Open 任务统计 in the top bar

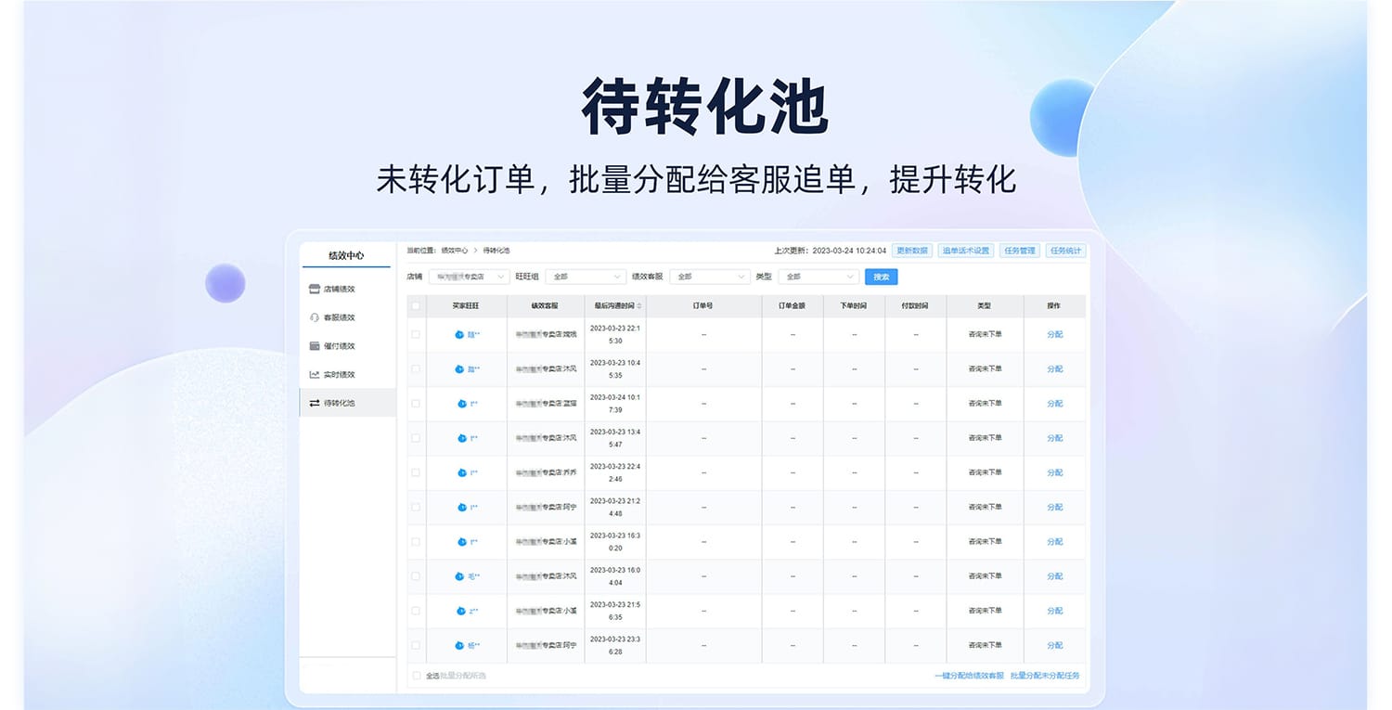coord(1064,251)
